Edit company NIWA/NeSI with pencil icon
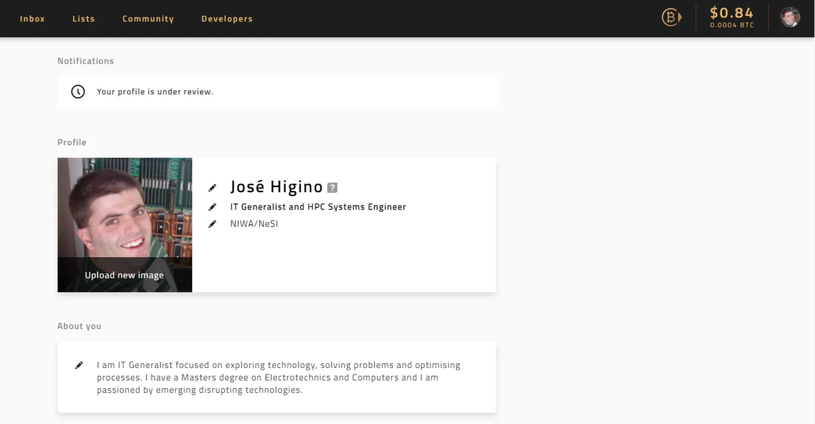Viewport: 815px width, 424px height. pyautogui.click(x=213, y=224)
